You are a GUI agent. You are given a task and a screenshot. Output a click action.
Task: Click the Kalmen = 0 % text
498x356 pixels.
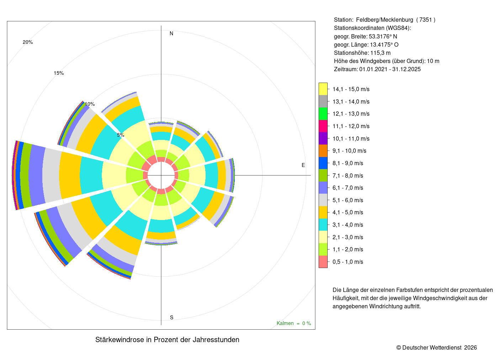click(x=294, y=323)
